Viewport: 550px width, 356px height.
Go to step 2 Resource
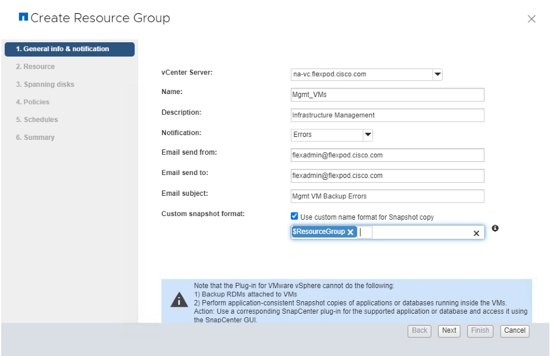pyautogui.click(x=35, y=67)
